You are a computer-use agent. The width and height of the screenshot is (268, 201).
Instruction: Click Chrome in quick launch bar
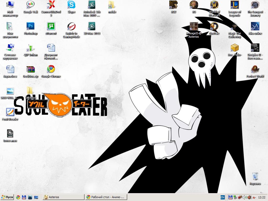pyautogui.click(x=18, y=197)
